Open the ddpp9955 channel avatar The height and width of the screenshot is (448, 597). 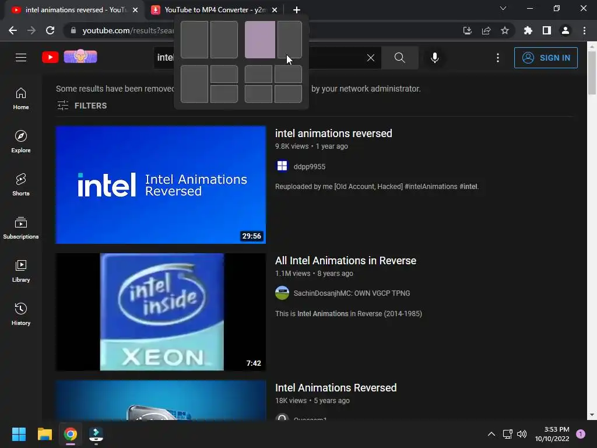(x=282, y=166)
